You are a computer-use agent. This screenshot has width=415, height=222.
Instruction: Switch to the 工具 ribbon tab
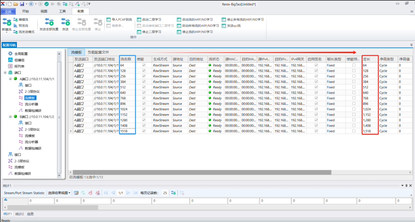click(62, 12)
